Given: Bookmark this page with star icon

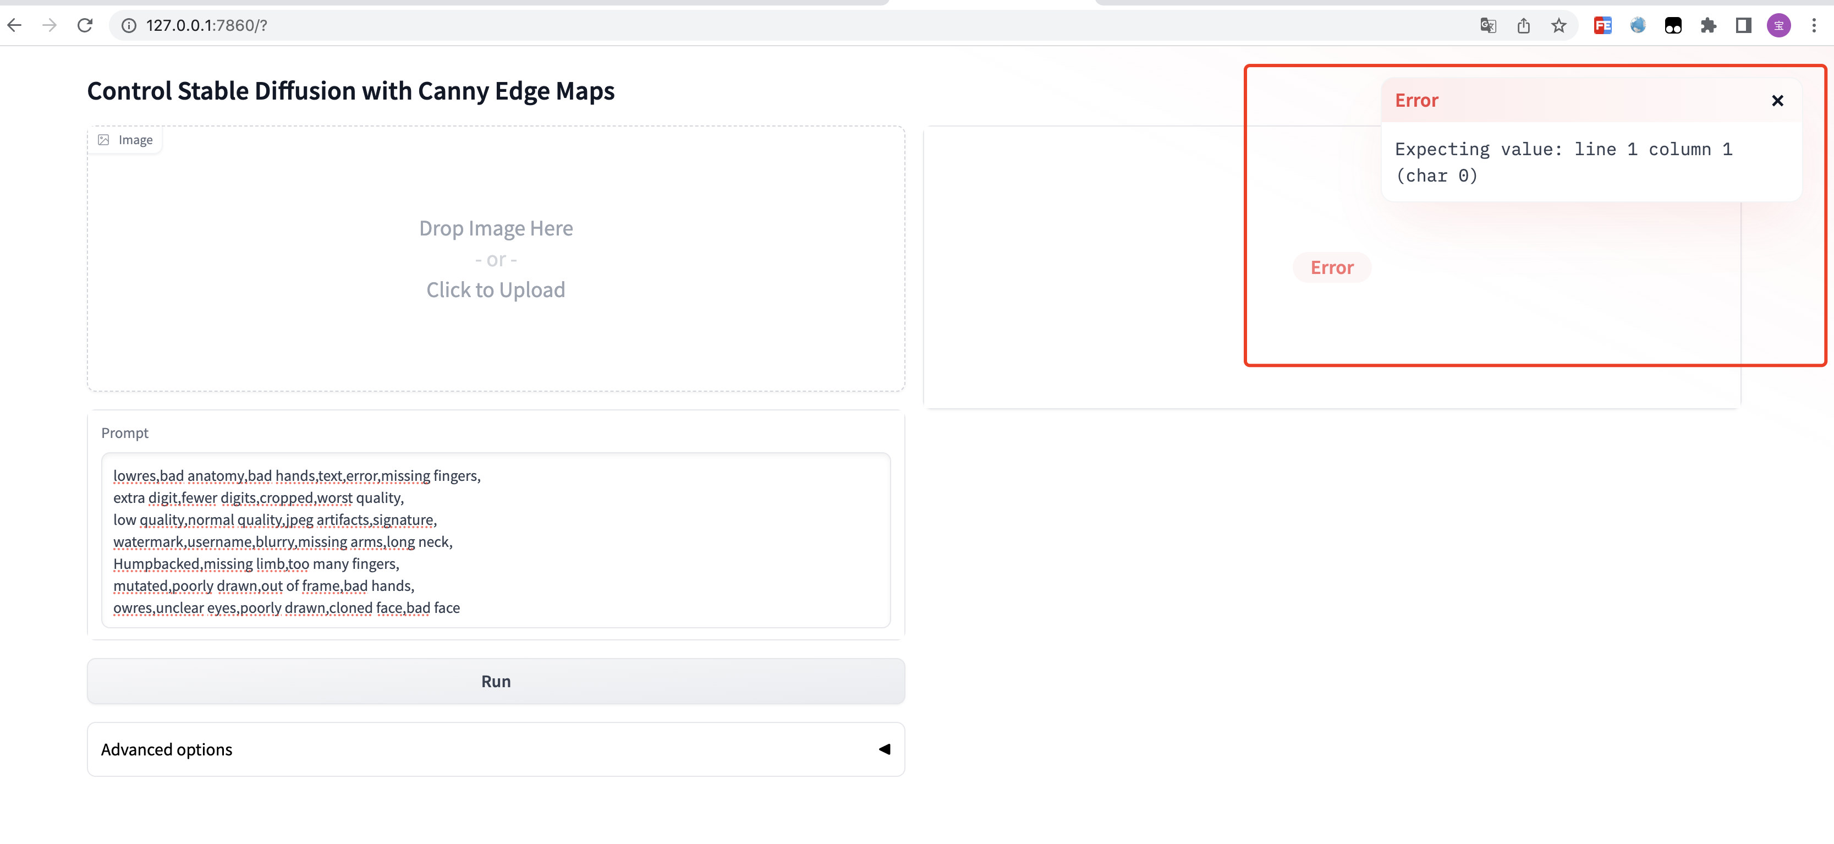Looking at the screenshot, I should point(1558,26).
